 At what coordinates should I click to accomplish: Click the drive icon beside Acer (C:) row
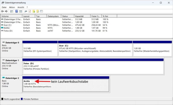tap(2, 25)
